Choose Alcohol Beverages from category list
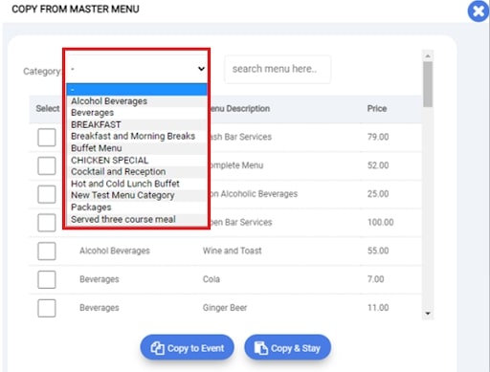 [x=137, y=101]
